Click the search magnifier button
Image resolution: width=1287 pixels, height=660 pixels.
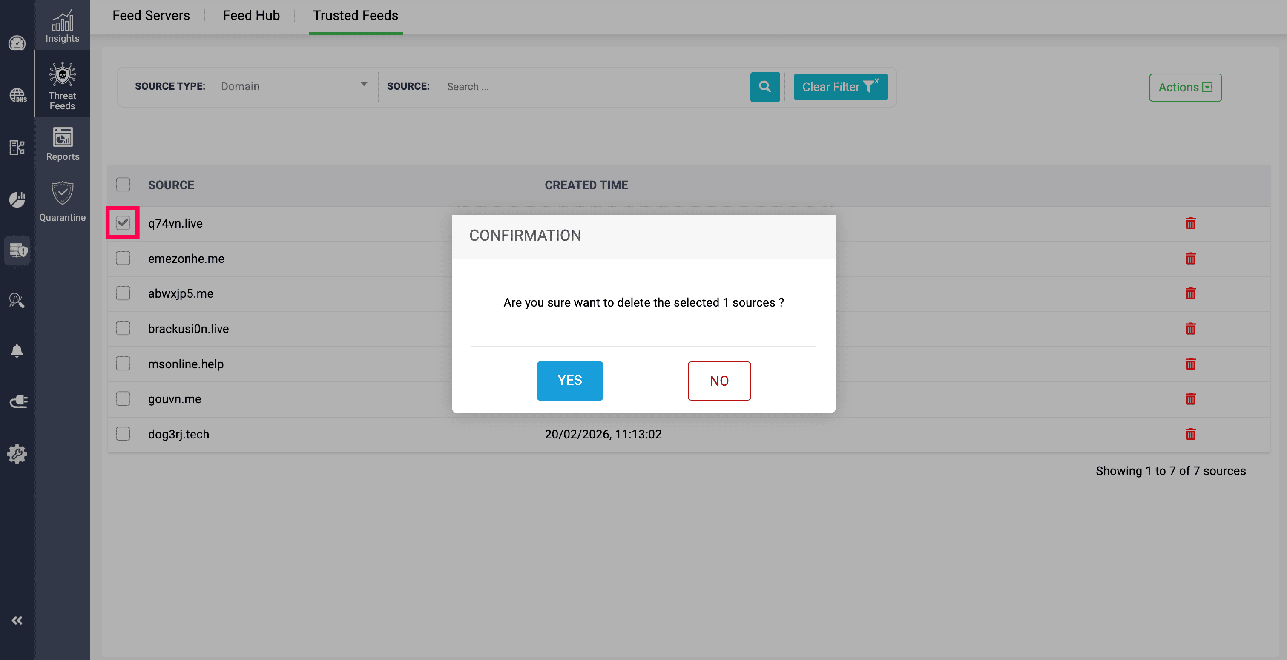pos(764,87)
